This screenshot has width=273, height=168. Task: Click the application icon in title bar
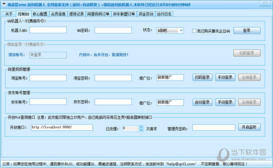(4, 5)
